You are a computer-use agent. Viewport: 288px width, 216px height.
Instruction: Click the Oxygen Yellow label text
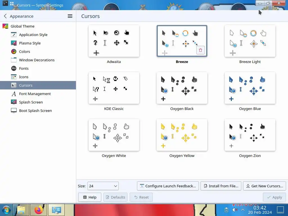pyautogui.click(x=182, y=156)
